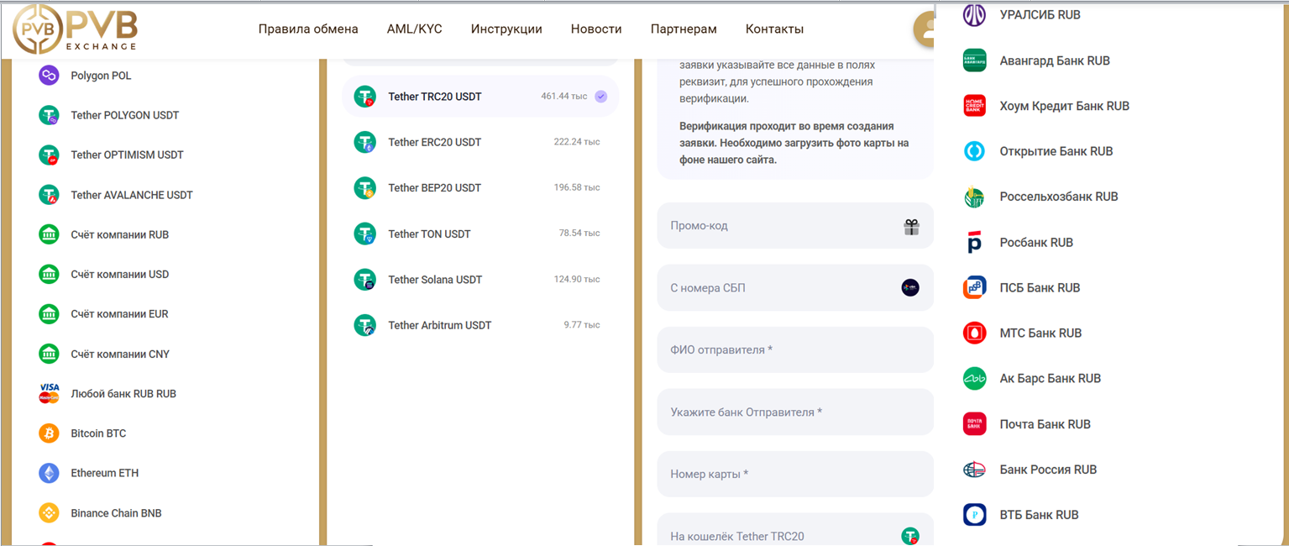Click the УРАЛСИБ RUB label

coord(1040,14)
